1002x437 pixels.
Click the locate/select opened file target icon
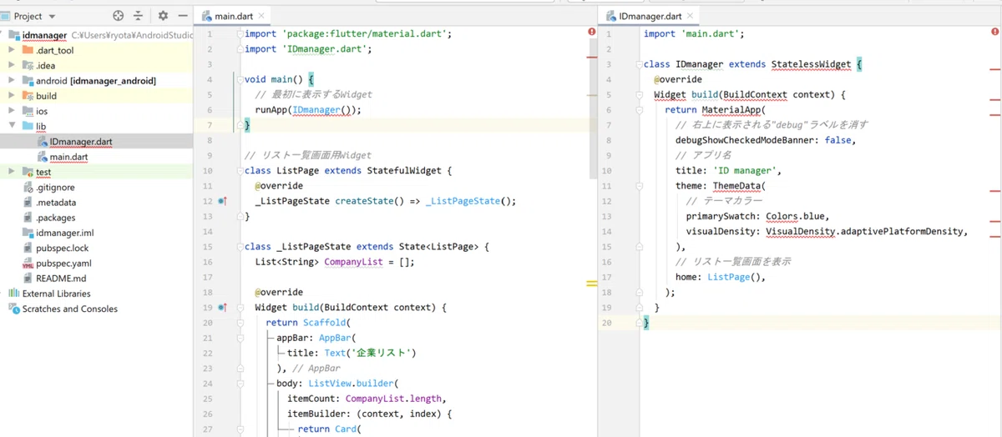[x=118, y=16]
